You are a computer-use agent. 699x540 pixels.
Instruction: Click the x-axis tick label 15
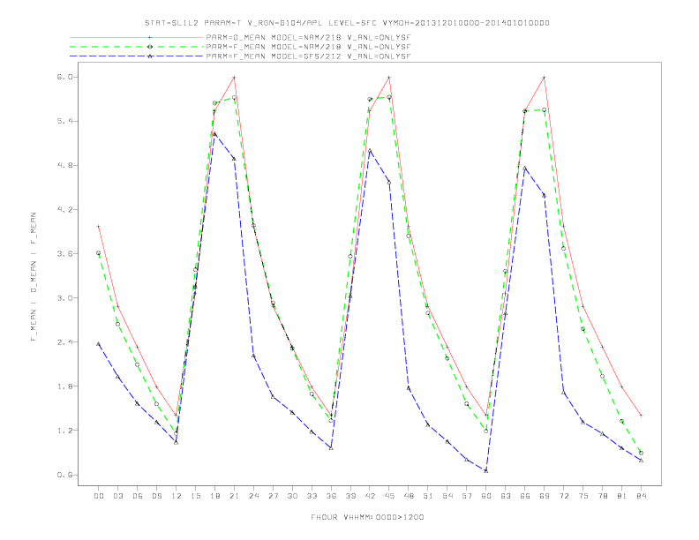coord(195,496)
